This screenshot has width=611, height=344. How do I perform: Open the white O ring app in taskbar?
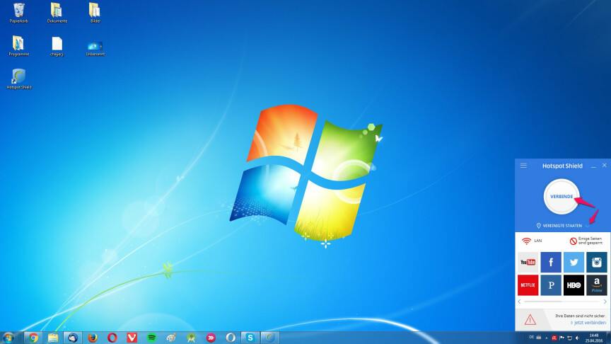(x=231, y=338)
